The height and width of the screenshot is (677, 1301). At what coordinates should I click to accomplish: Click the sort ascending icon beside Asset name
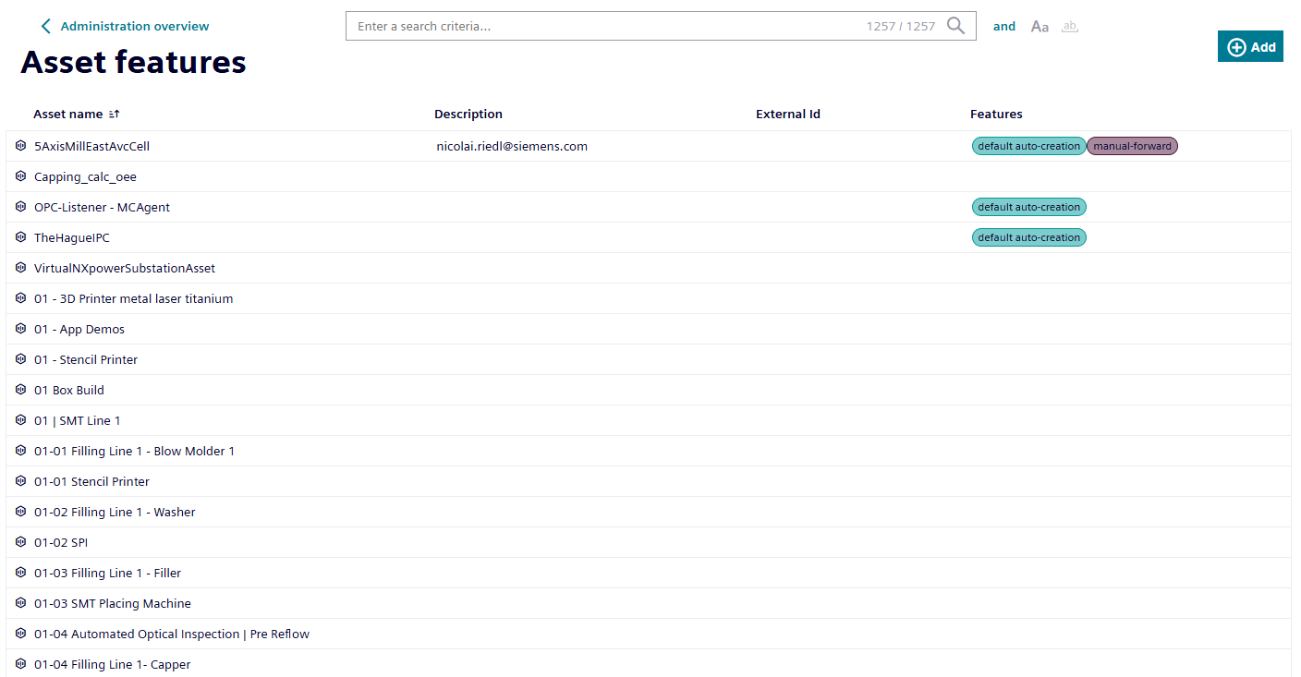[115, 115]
